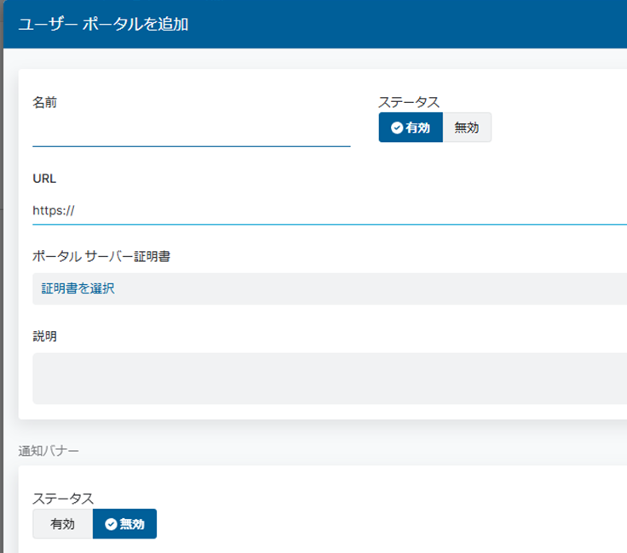The height and width of the screenshot is (553, 627).
Task: Click the 説明 description text area
Action: click(x=330, y=378)
